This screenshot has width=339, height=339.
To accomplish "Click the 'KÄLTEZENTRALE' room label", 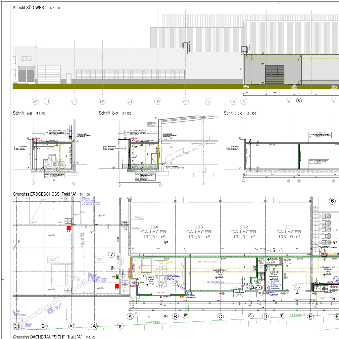I will coord(220,270).
